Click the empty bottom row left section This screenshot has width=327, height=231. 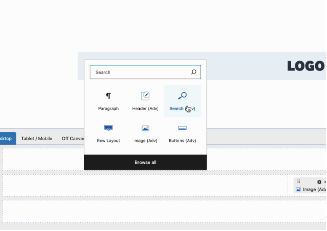click(x=42, y=211)
